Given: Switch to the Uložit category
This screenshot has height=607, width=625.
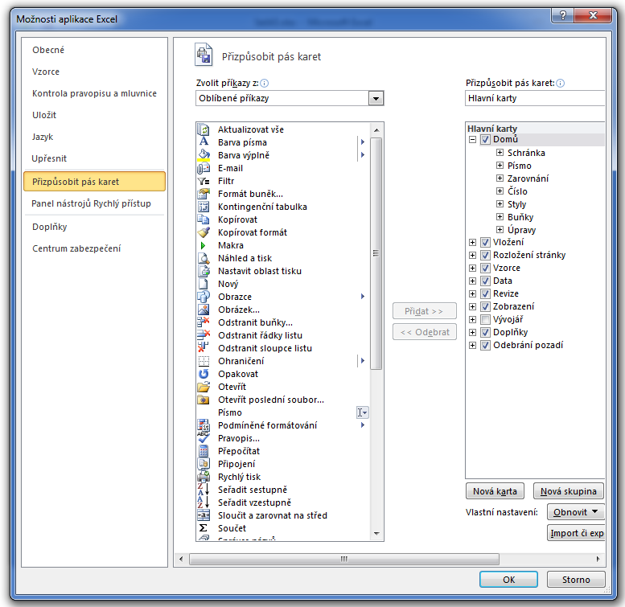Looking at the screenshot, I should point(94,115).
